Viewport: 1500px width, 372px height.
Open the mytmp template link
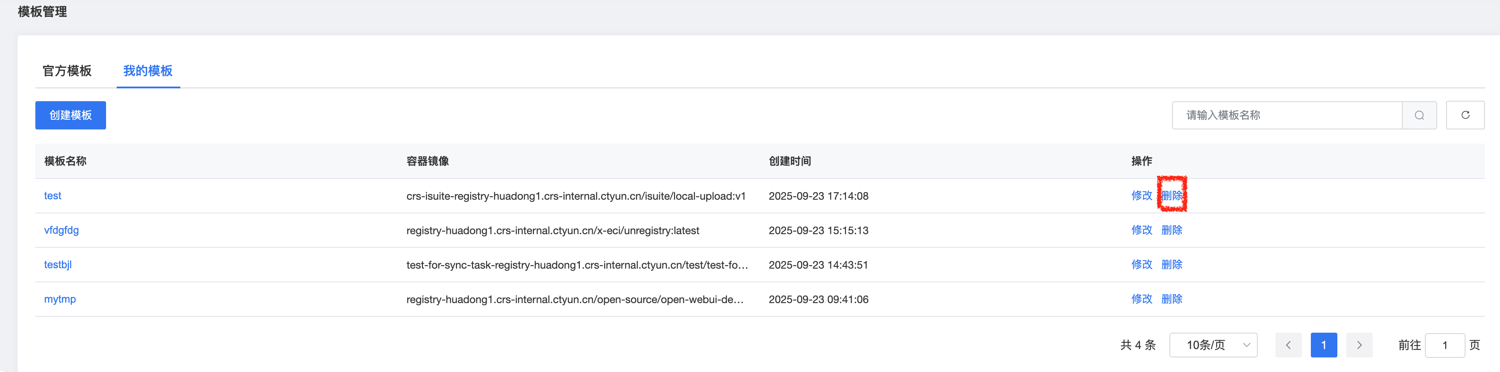point(60,299)
